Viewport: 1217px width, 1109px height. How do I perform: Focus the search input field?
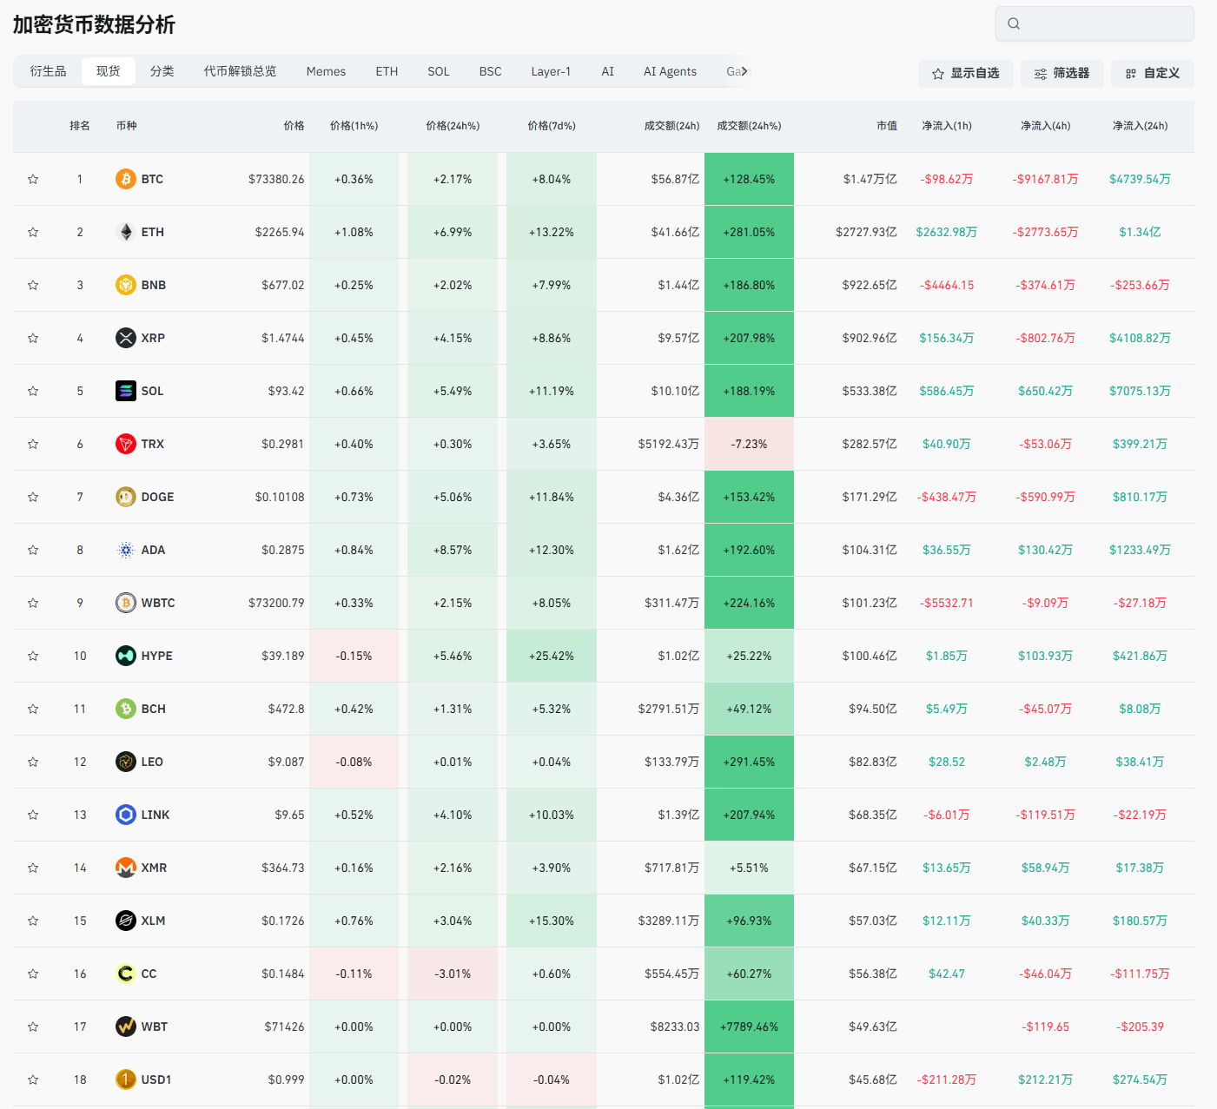click(x=1105, y=23)
